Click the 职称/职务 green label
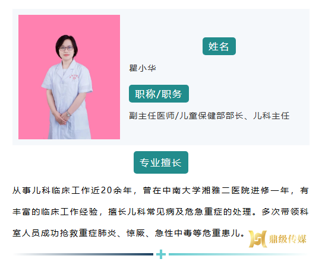Screen dimensions: 322x262 click(159, 94)
